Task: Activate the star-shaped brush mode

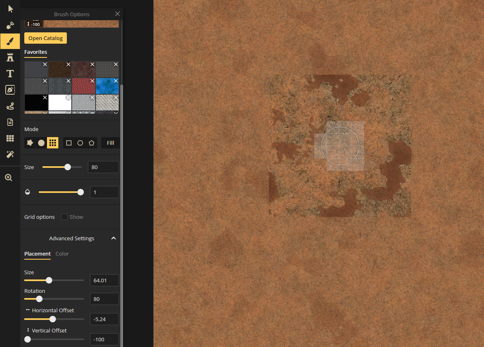Action: tap(30, 143)
